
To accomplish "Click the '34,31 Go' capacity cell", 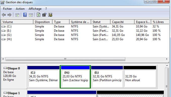I will [117, 27].
